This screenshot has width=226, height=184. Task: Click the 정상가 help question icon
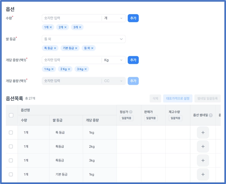[x=131, y=112]
